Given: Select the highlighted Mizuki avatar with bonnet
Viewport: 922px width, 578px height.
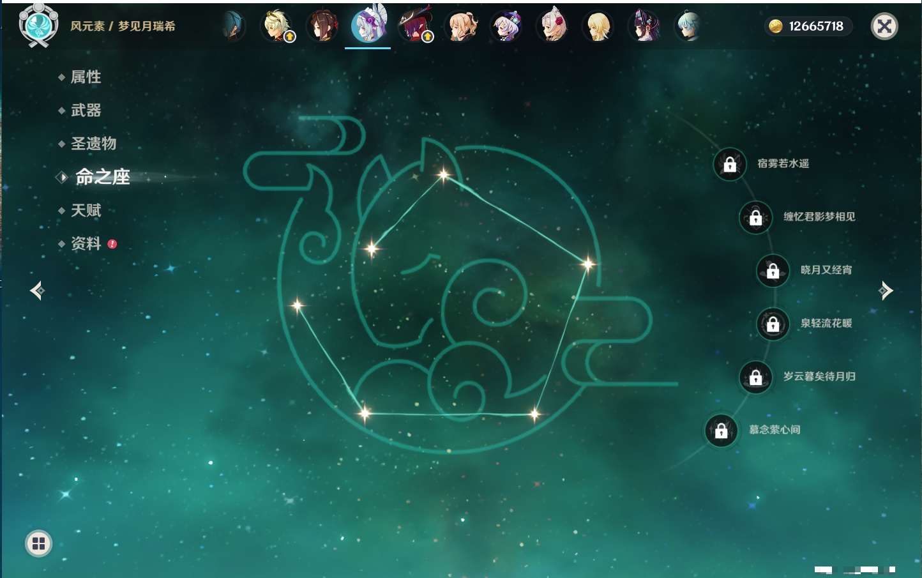Looking at the screenshot, I should click(368, 26).
